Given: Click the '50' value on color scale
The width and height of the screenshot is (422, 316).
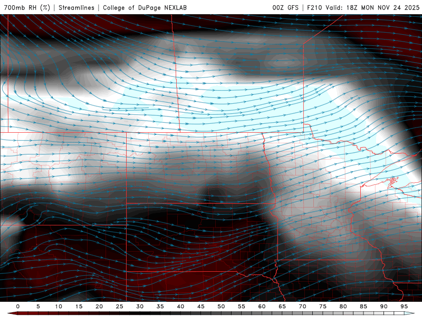Looking at the screenshot, I should click(x=221, y=307).
